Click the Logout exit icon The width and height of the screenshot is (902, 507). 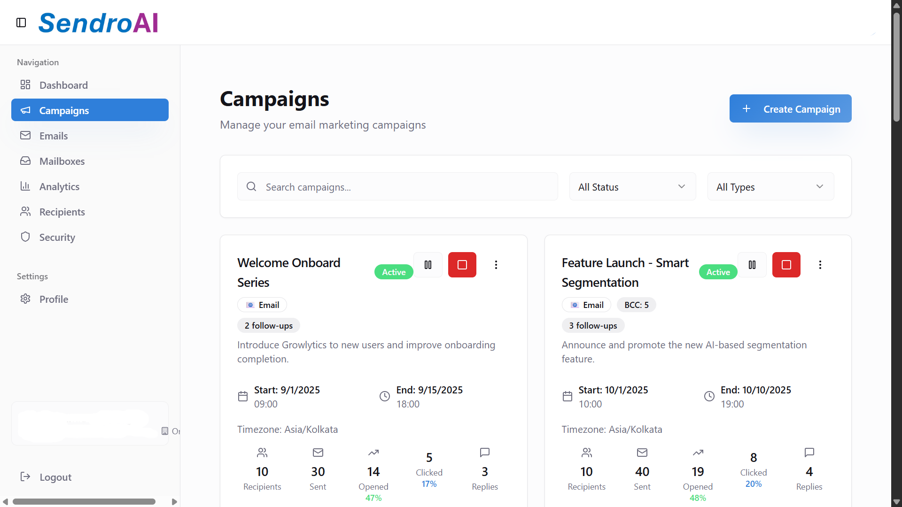click(25, 477)
